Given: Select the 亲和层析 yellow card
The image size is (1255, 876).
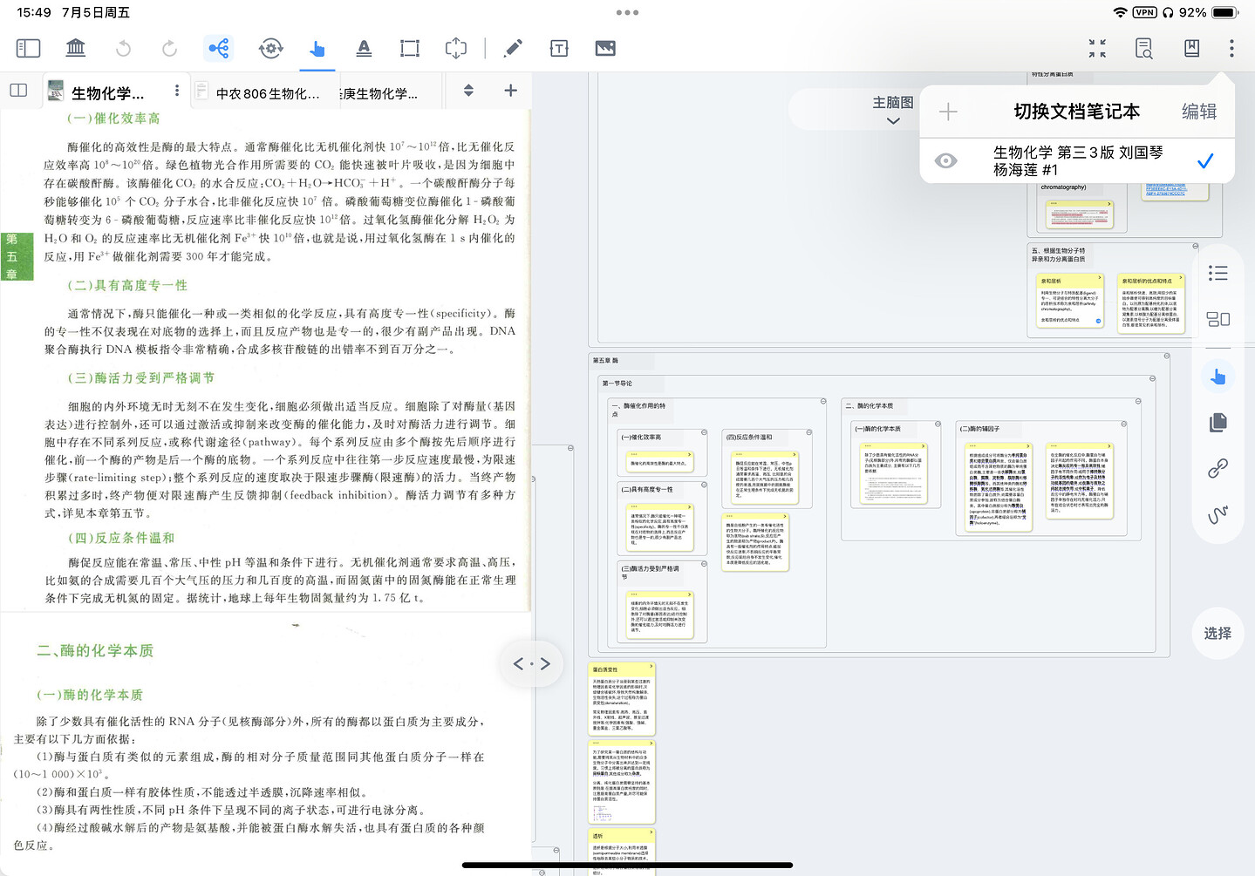Looking at the screenshot, I should tap(1071, 302).
